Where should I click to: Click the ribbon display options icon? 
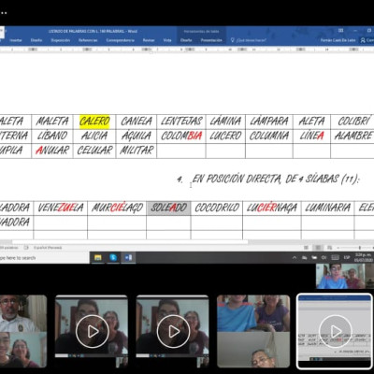pos(340,31)
